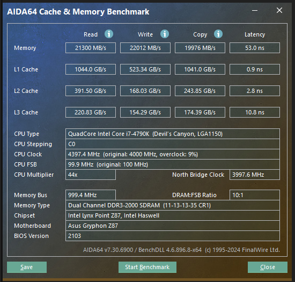Click the Read info icon
This screenshot has height=282, width=295.
tap(109, 34)
